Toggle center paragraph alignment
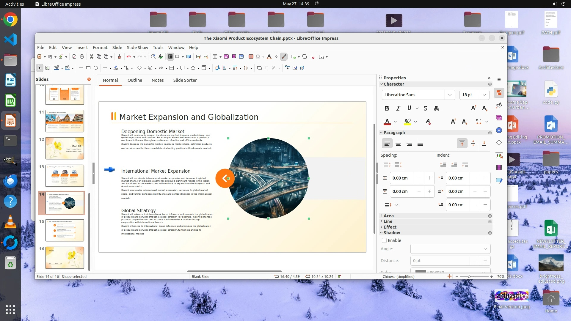Screen dimensions: 571x321 pyautogui.click(x=398, y=144)
